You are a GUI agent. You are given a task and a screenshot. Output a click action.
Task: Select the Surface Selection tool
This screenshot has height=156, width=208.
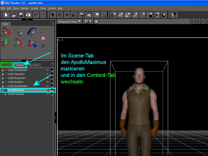coord(81,15)
